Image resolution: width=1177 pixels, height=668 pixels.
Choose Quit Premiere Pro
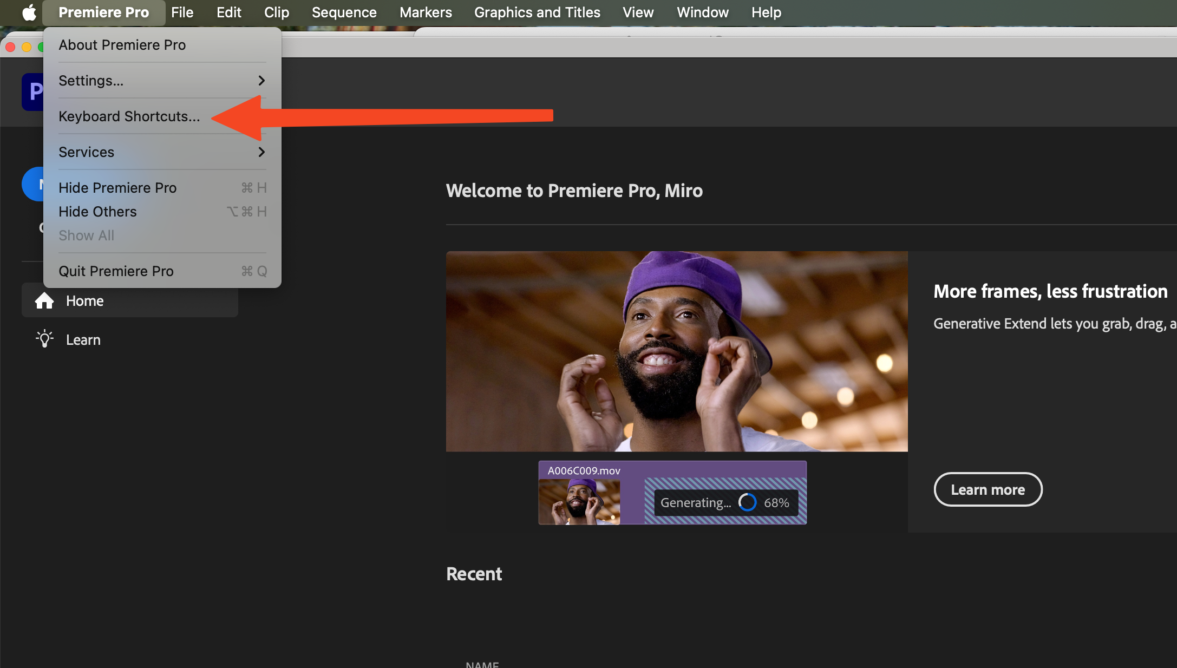pos(162,271)
